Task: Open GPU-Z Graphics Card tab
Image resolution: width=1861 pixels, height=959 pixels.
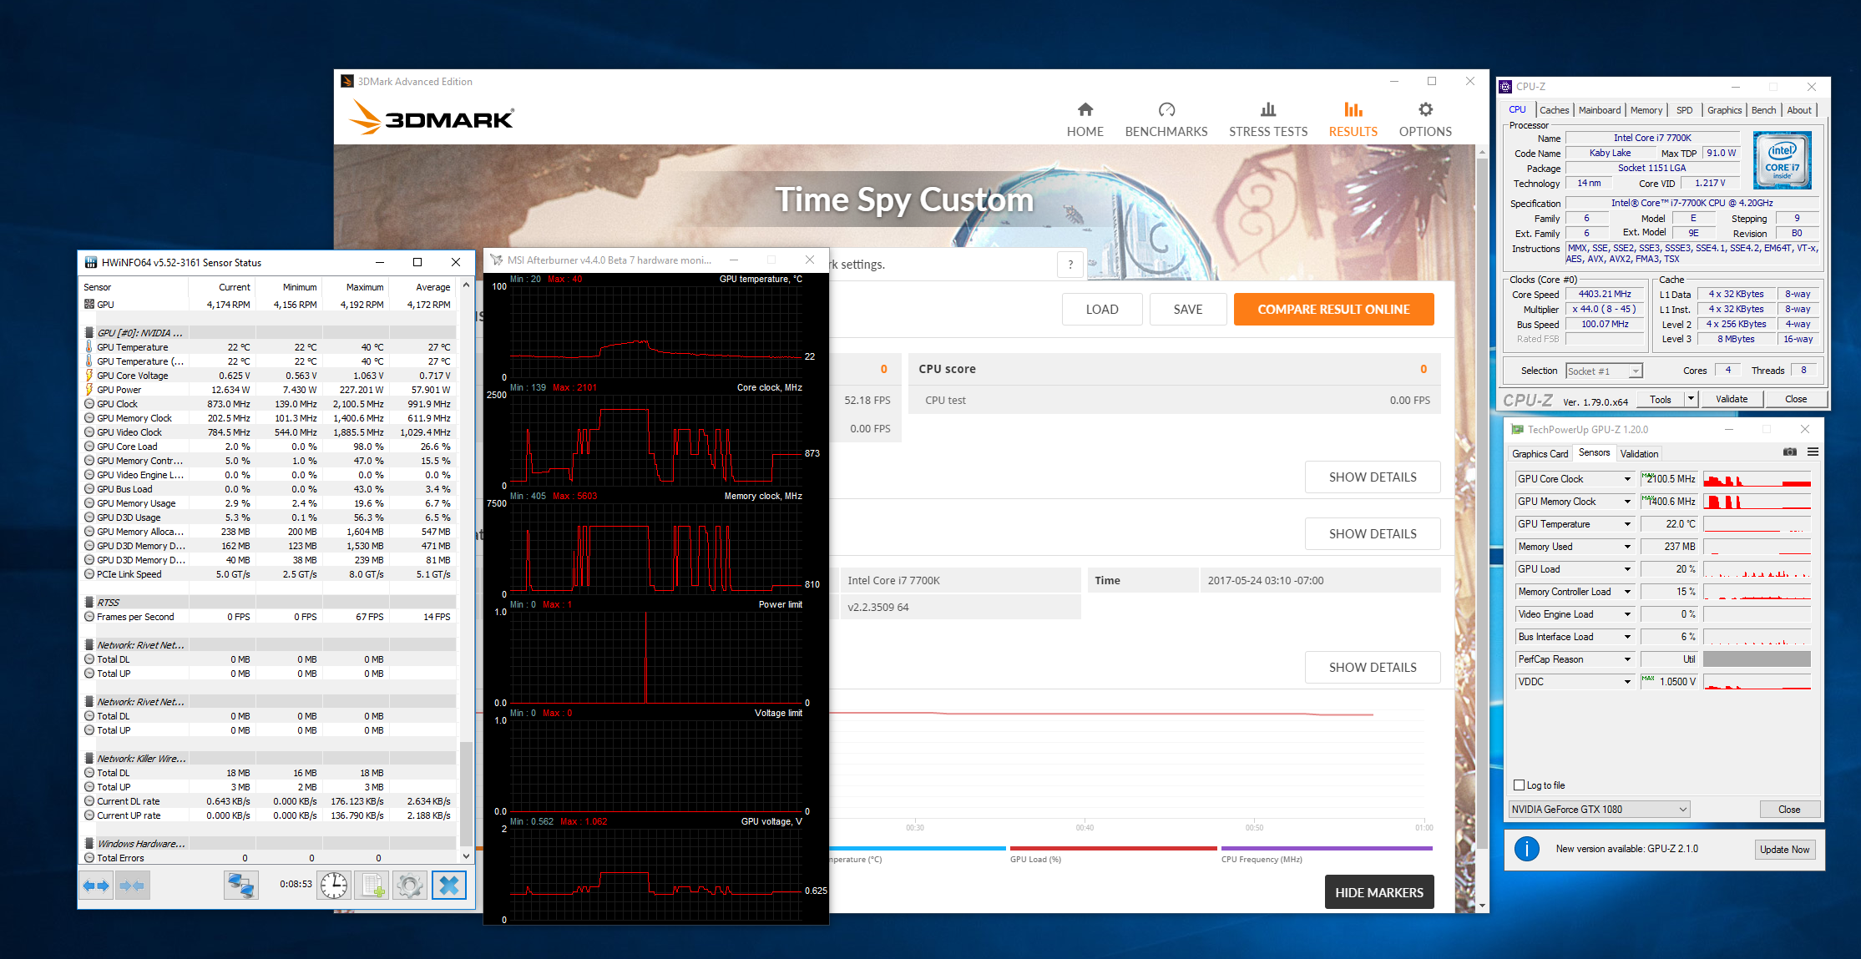Action: click(1540, 454)
